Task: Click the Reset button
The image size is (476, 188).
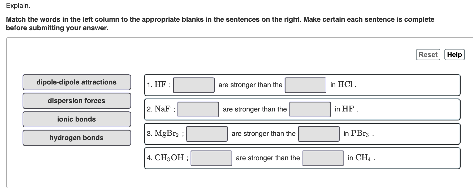Action: coord(428,55)
